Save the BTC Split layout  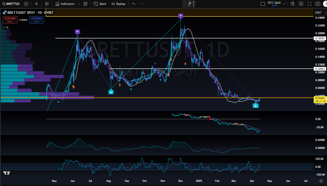click(x=274, y=6)
